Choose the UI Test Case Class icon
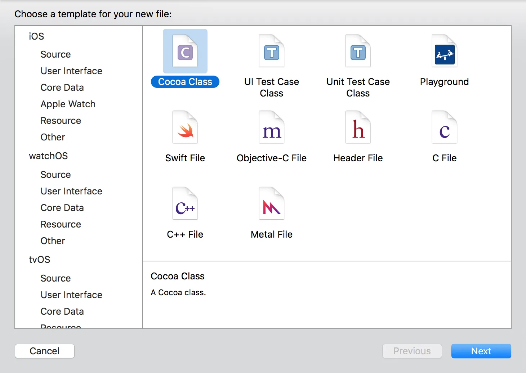 (272, 51)
